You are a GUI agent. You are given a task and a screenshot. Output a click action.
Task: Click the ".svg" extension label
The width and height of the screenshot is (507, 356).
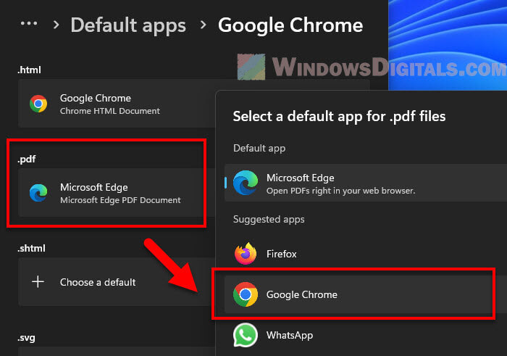(x=26, y=338)
